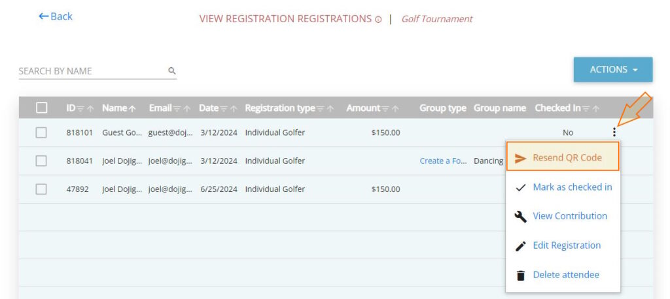The width and height of the screenshot is (670, 299).
Task: Expand the Actions dropdown button
Action: click(612, 70)
